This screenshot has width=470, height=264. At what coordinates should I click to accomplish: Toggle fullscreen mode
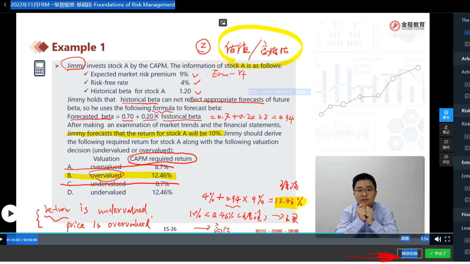pos(447,239)
